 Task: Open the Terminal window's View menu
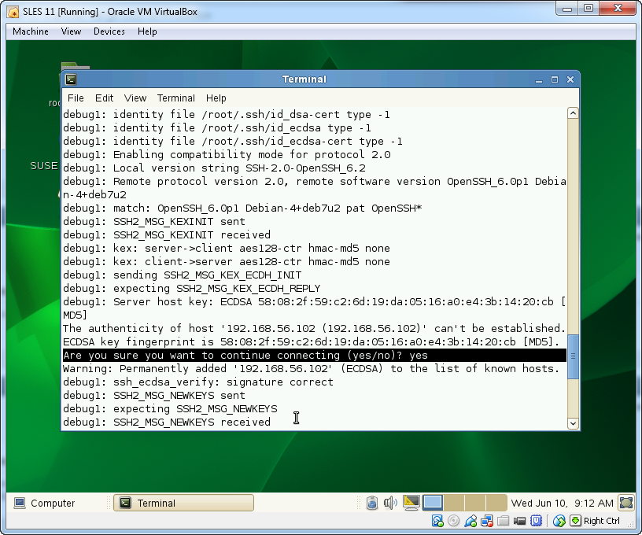tap(135, 98)
